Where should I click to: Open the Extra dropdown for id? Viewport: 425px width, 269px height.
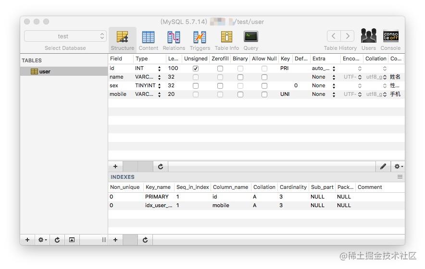pos(334,69)
